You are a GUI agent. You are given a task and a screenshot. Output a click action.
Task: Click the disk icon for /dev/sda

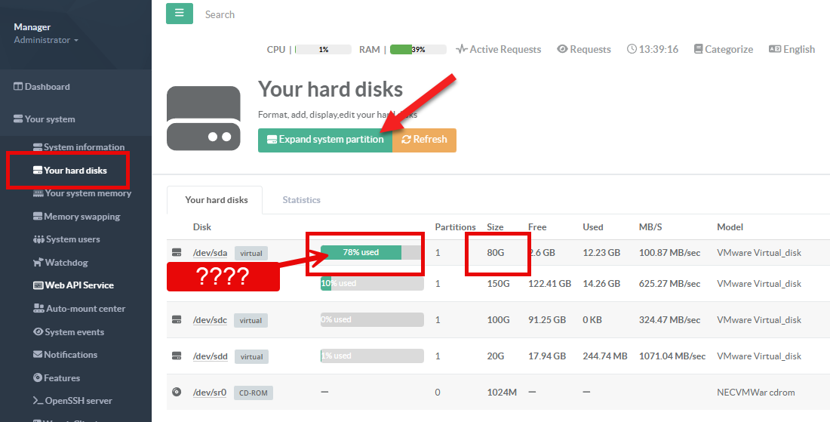(x=177, y=252)
